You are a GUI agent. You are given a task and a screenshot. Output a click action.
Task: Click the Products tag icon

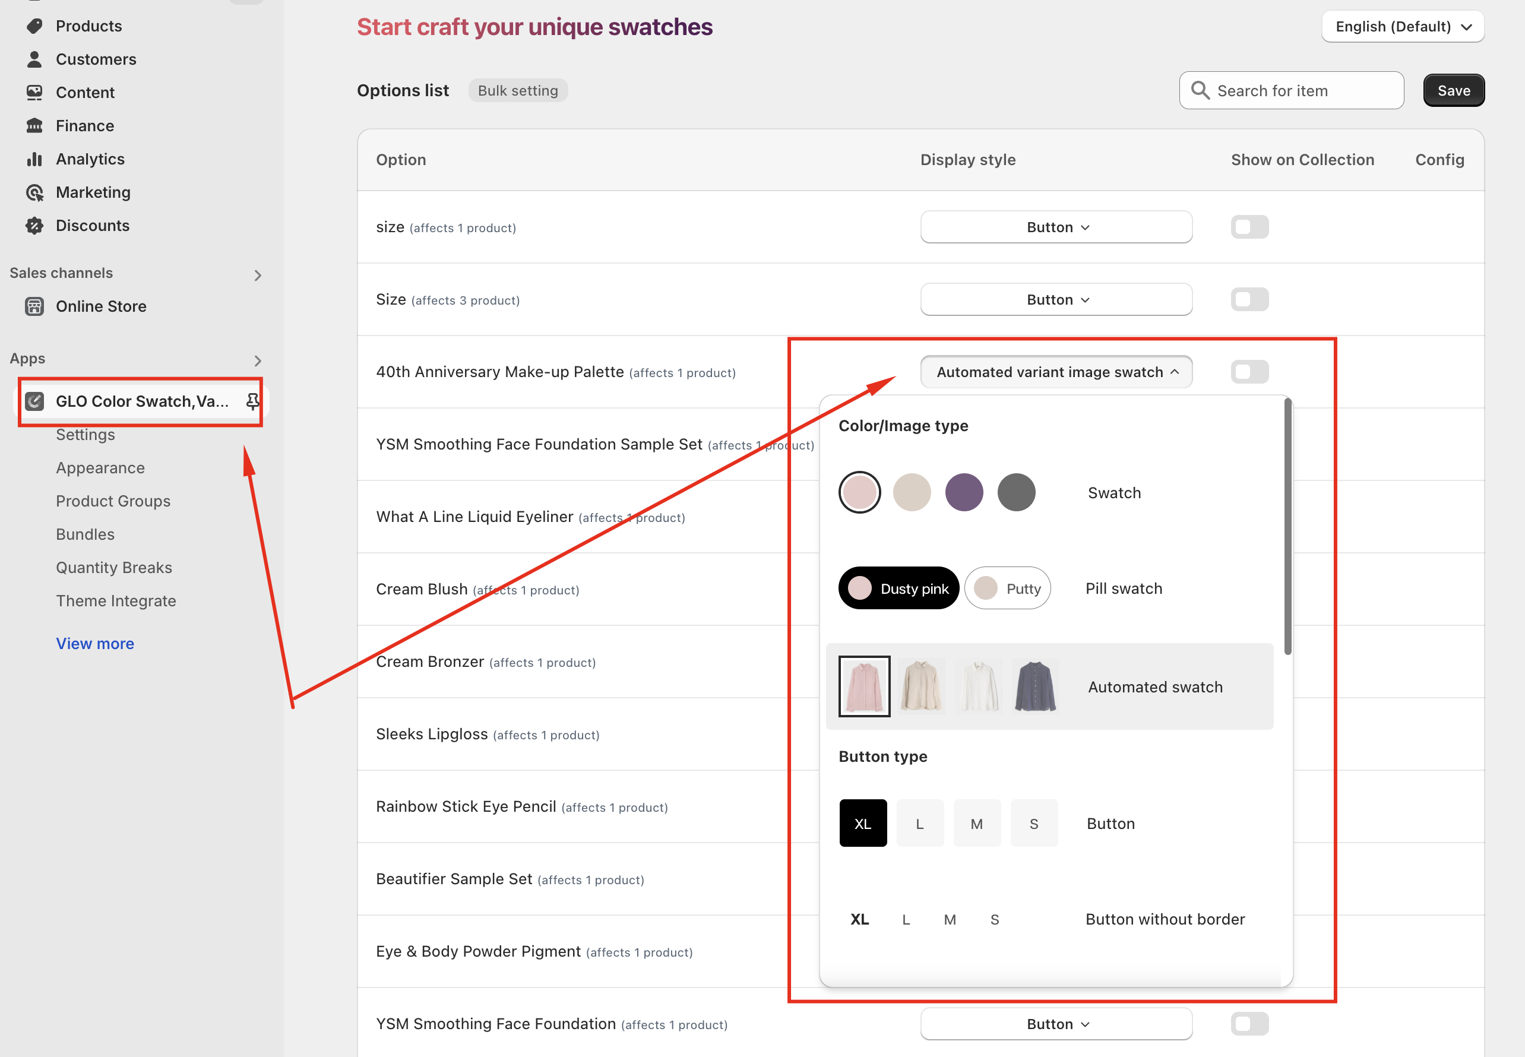(x=34, y=26)
